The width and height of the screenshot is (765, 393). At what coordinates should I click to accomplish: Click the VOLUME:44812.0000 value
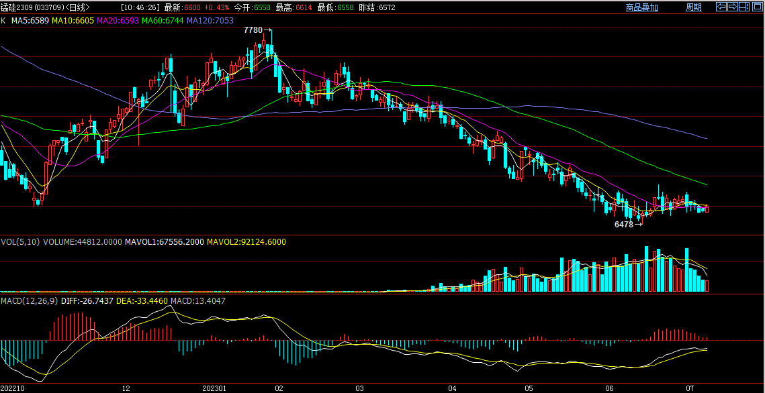point(83,241)
